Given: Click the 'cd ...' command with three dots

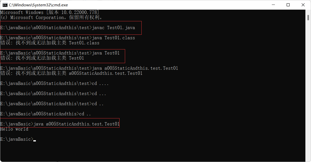Looking at the screenshot, I should click(x=99, y=94).
